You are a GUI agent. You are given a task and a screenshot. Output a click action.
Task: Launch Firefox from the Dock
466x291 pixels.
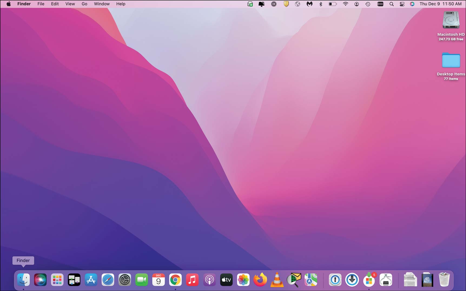pyautogui.click(x=260, y=280)
